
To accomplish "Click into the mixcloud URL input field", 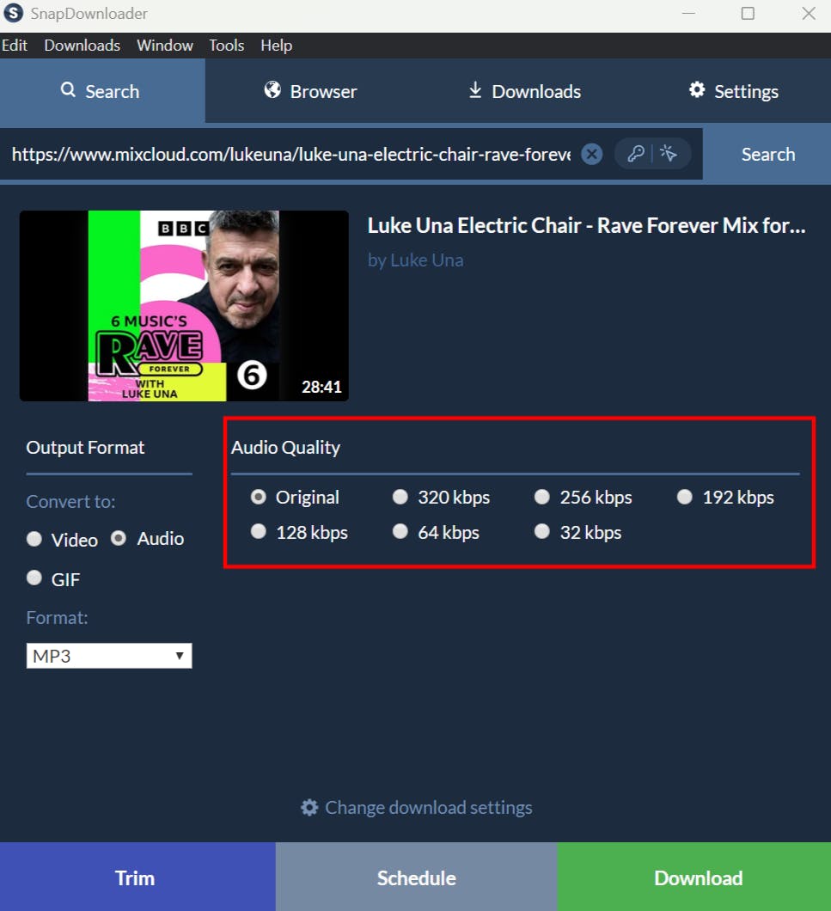I will 291,154.
